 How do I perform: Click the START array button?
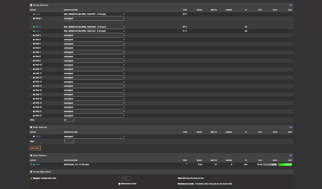click(x=124, y=178)
